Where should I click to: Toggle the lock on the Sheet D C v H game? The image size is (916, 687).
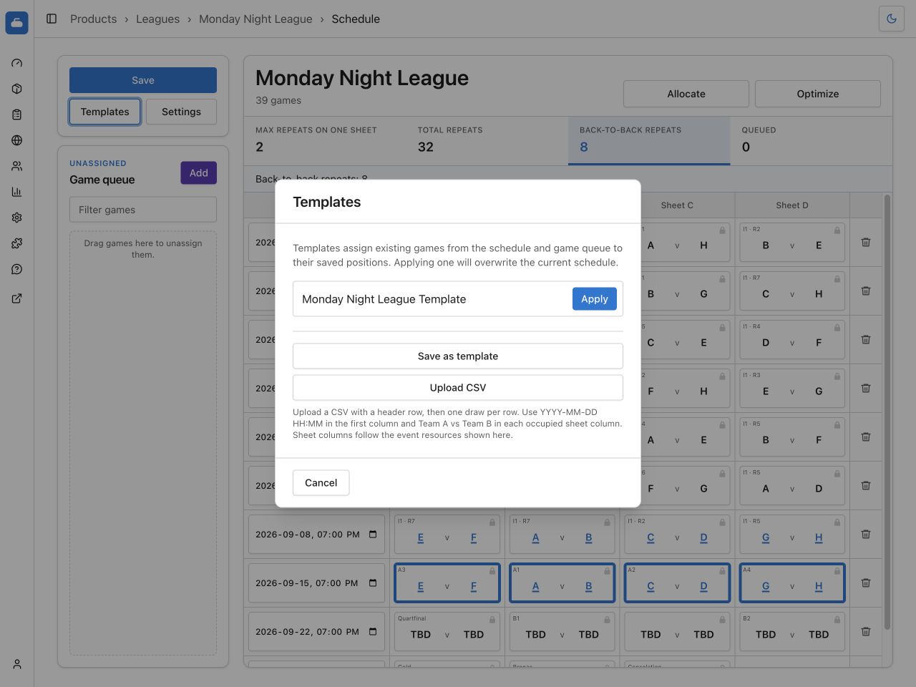click(x=837, y=279)
